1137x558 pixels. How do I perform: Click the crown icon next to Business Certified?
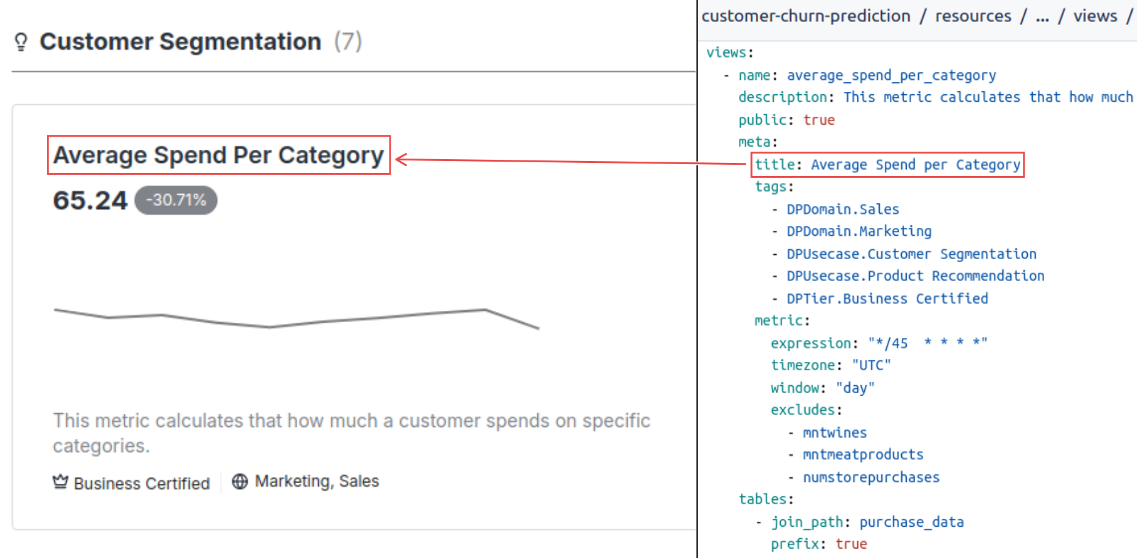tap(61, 482)
